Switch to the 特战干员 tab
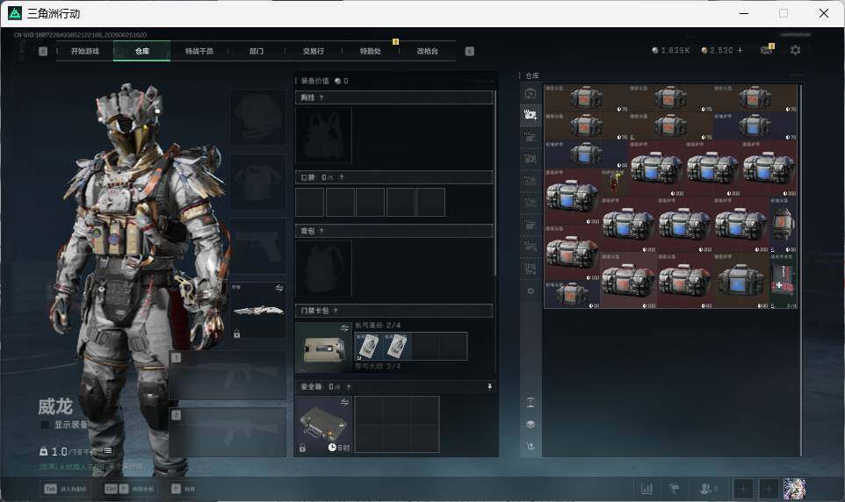Screen dimensions: 845x502 click(x=199, y=51)
